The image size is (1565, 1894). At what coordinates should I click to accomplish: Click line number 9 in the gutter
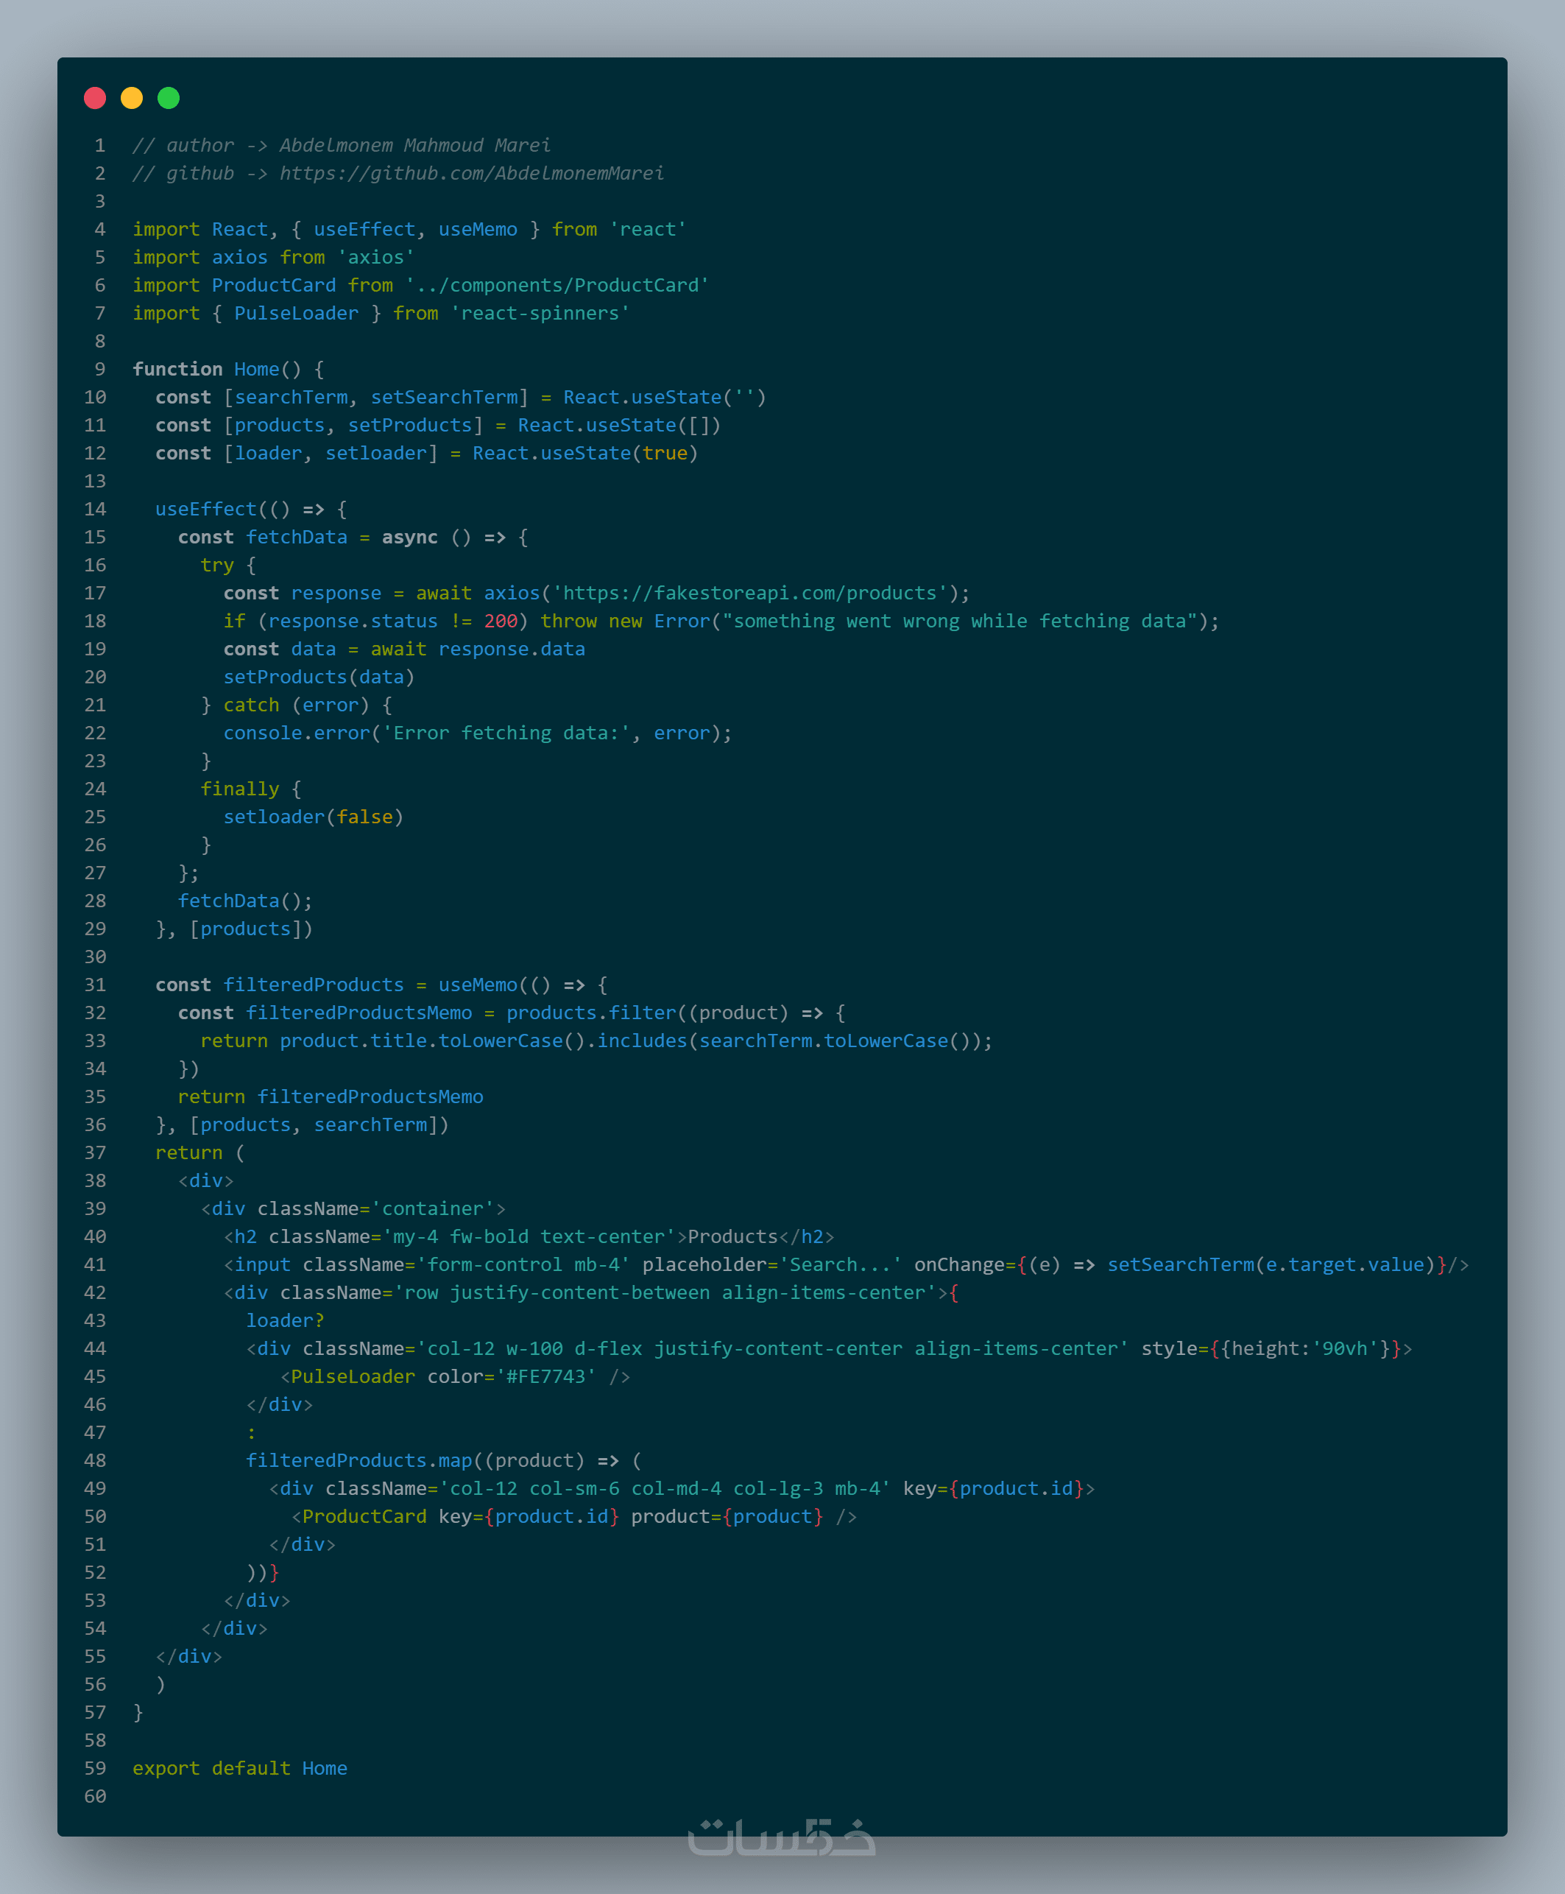coord(100,369)
